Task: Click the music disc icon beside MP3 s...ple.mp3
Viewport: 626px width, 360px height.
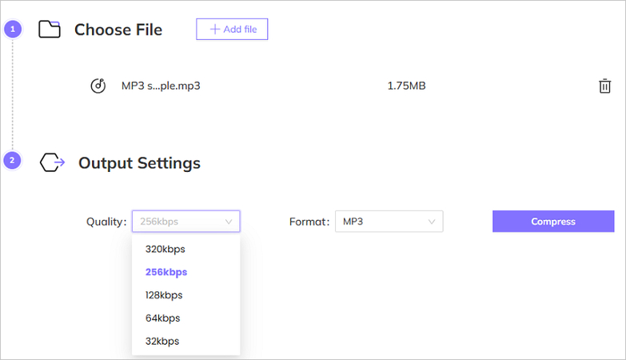Action: [98, 86]
